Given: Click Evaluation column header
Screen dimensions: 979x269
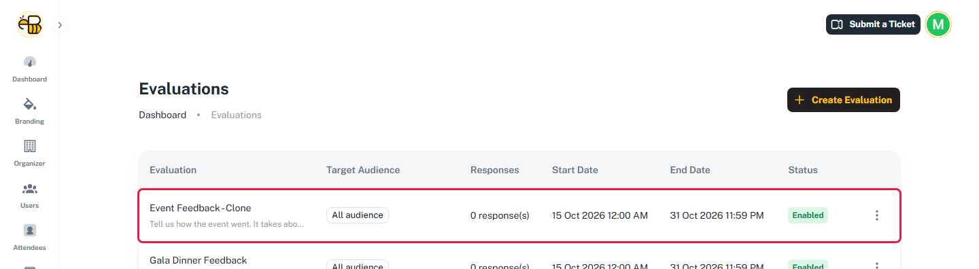Looking at the screenshot, I should tap(173, 170).
